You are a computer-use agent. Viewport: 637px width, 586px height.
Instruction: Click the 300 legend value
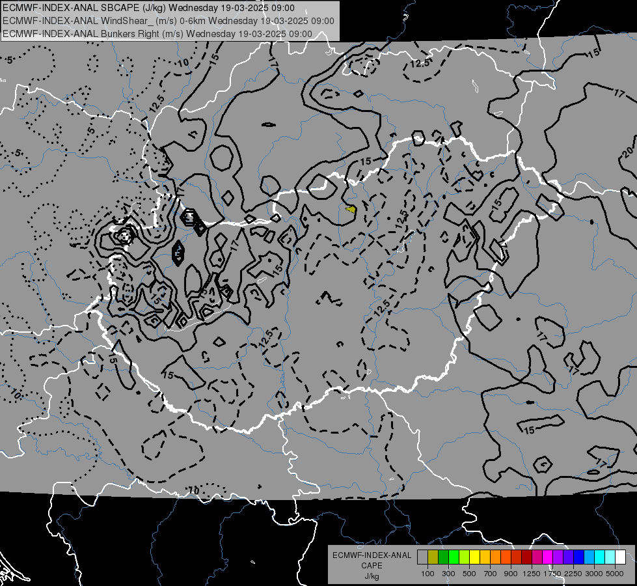(x=448, y=574)
